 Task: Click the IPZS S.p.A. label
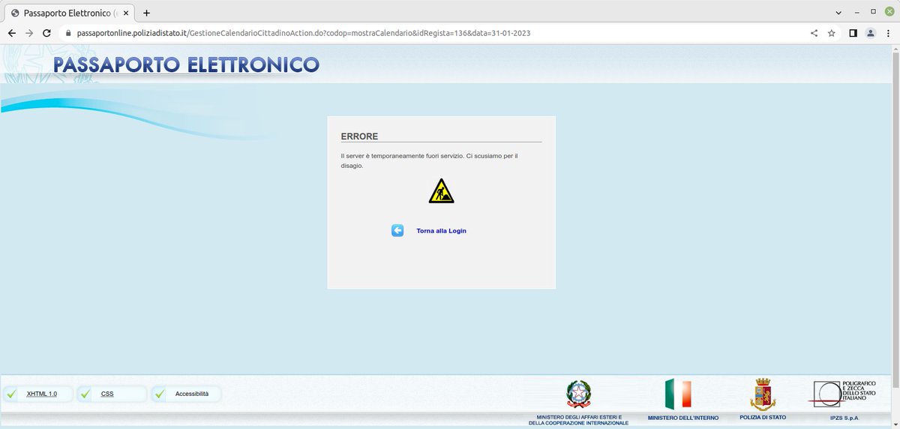tap(844, 418)
